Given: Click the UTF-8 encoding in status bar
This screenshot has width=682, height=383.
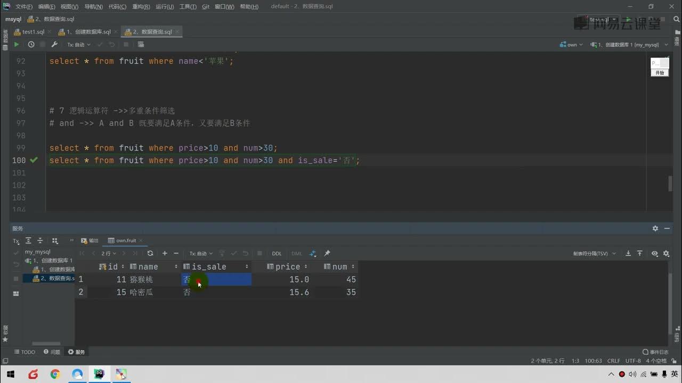Looking at the screenshot, I should (633, 361).
